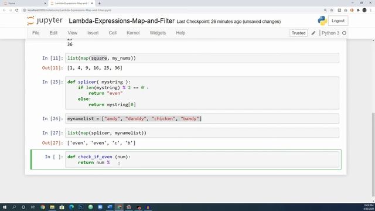
Task: Click into cell 27 list(map(splicer, mynamelist))
Action: 202,133
